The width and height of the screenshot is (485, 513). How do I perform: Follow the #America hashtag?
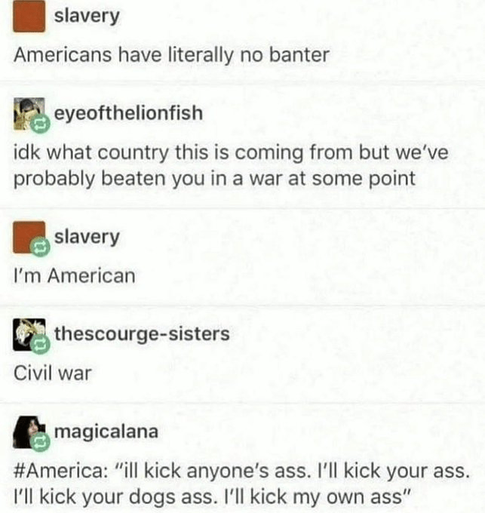59,471
